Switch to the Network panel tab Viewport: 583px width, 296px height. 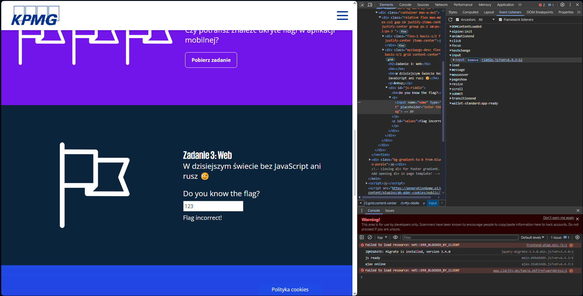[x=441, y=5]
